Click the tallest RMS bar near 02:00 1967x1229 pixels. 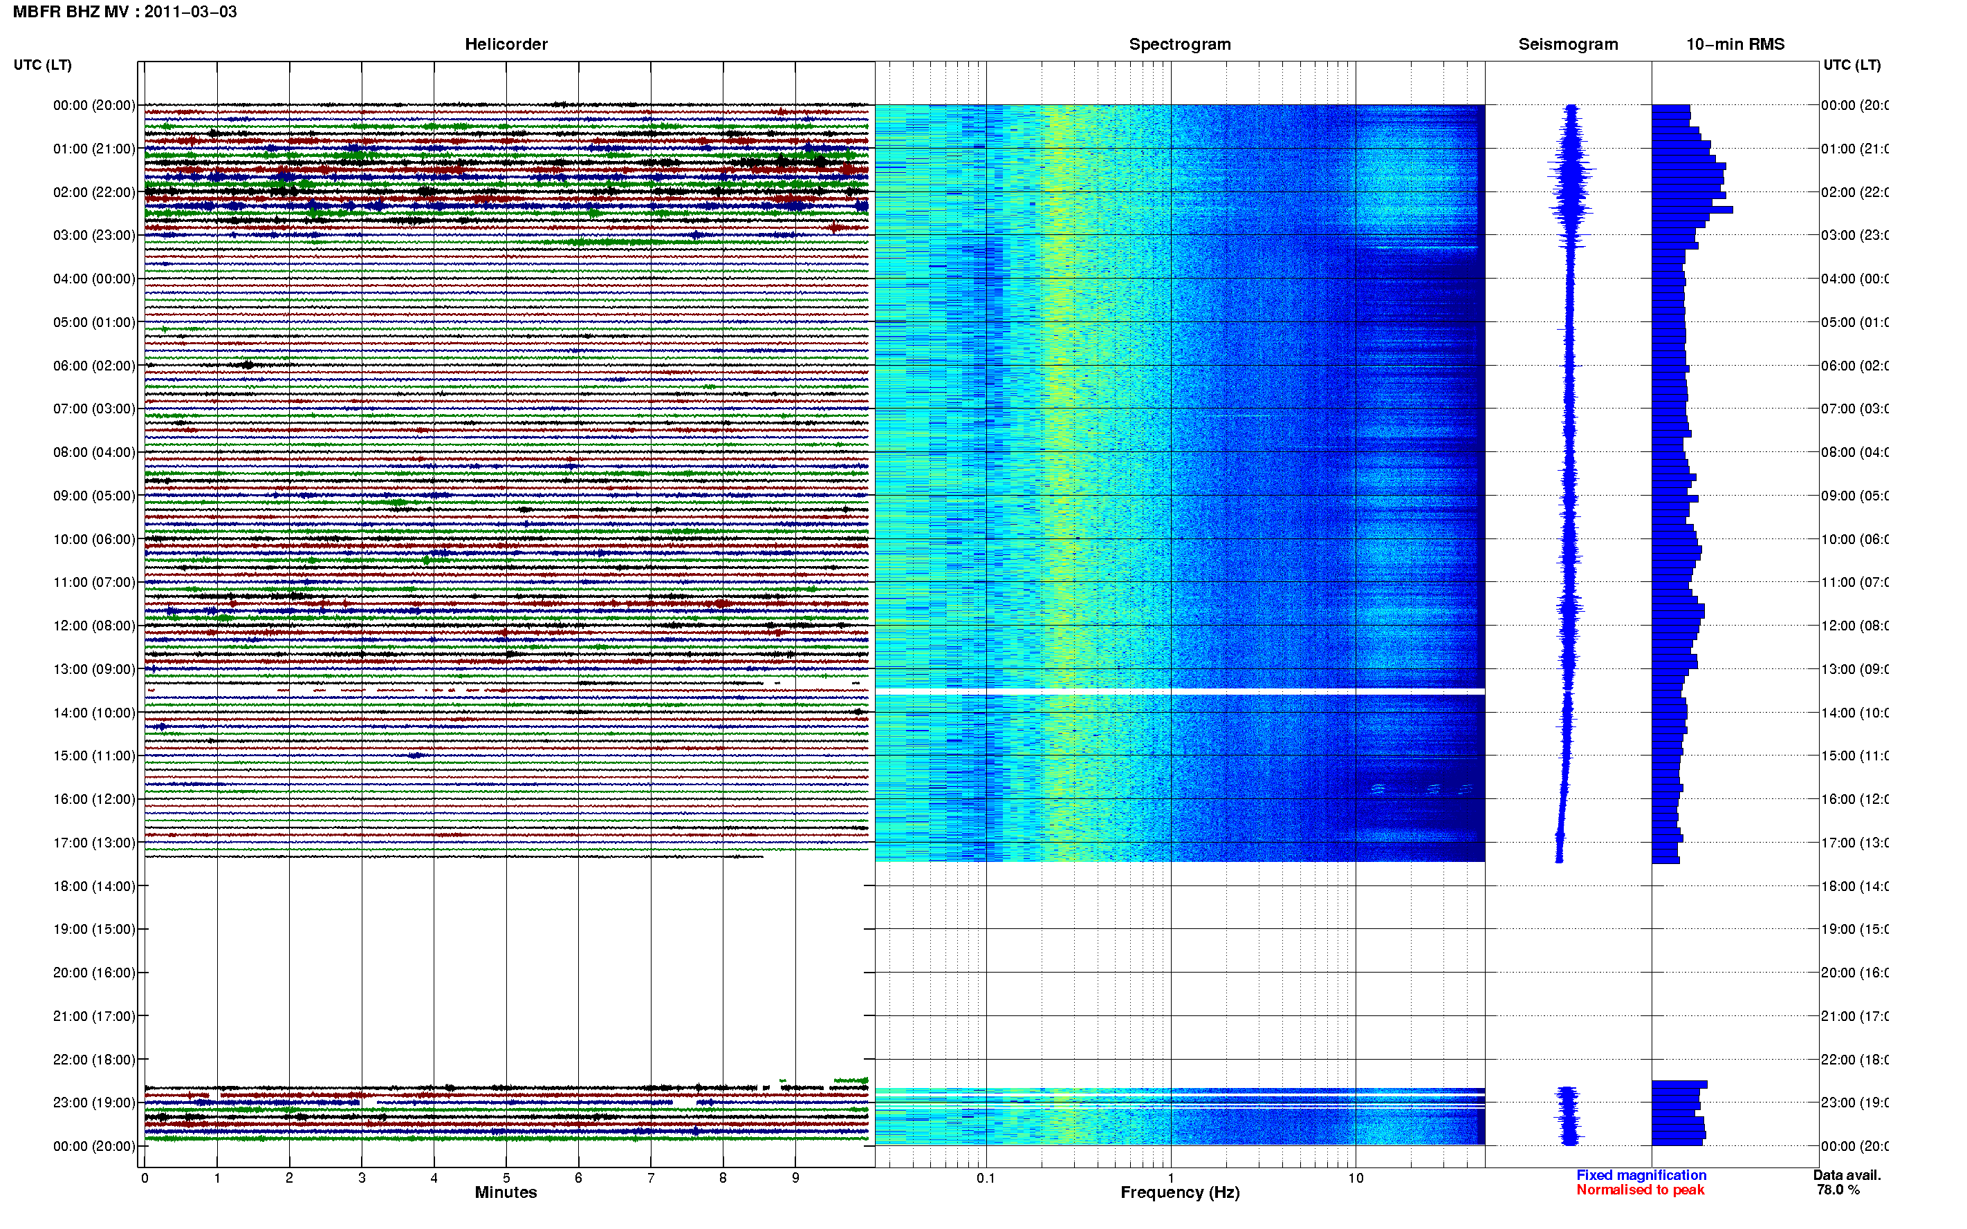[1692, 209]
